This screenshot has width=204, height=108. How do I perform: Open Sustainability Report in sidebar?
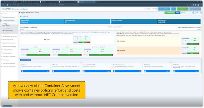point(7,40)
